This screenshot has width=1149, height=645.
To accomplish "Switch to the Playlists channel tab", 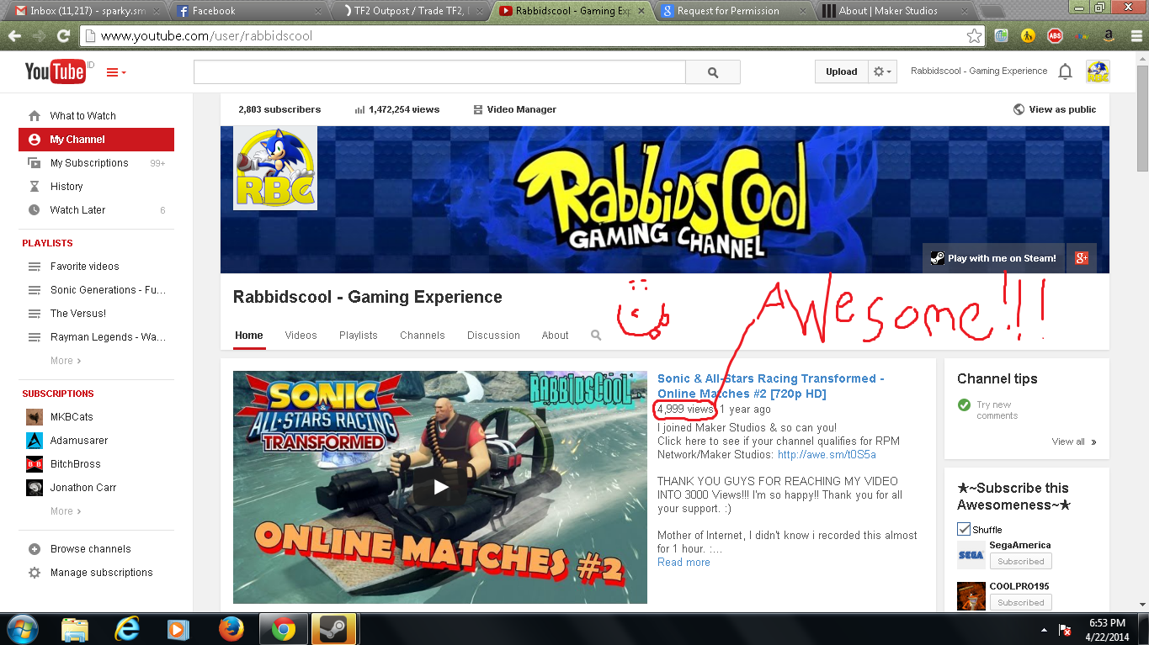I will pos(359,336).
